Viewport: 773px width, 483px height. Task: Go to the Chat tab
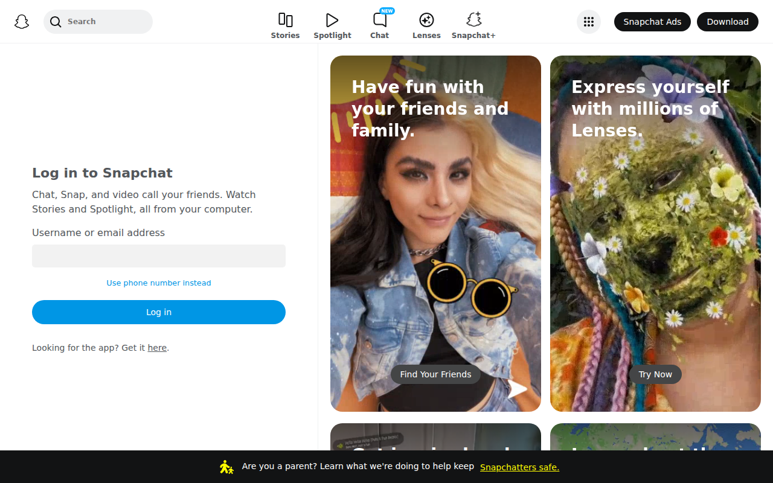(x=380, y=26)
